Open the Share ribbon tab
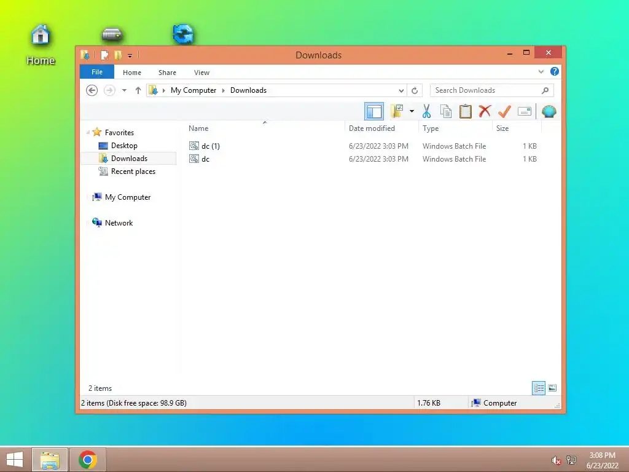The height and width of the screenshot is (472, 629). [167, 73]
